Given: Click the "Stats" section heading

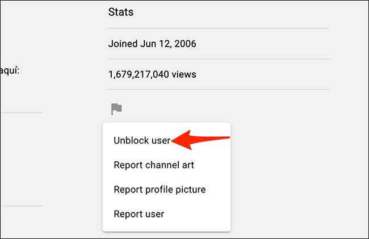Looking at the screenshot, I should (x=120, y=11).
